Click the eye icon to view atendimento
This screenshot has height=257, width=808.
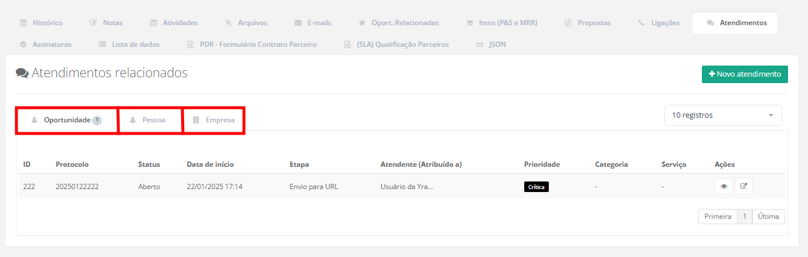tap(724, 187)
